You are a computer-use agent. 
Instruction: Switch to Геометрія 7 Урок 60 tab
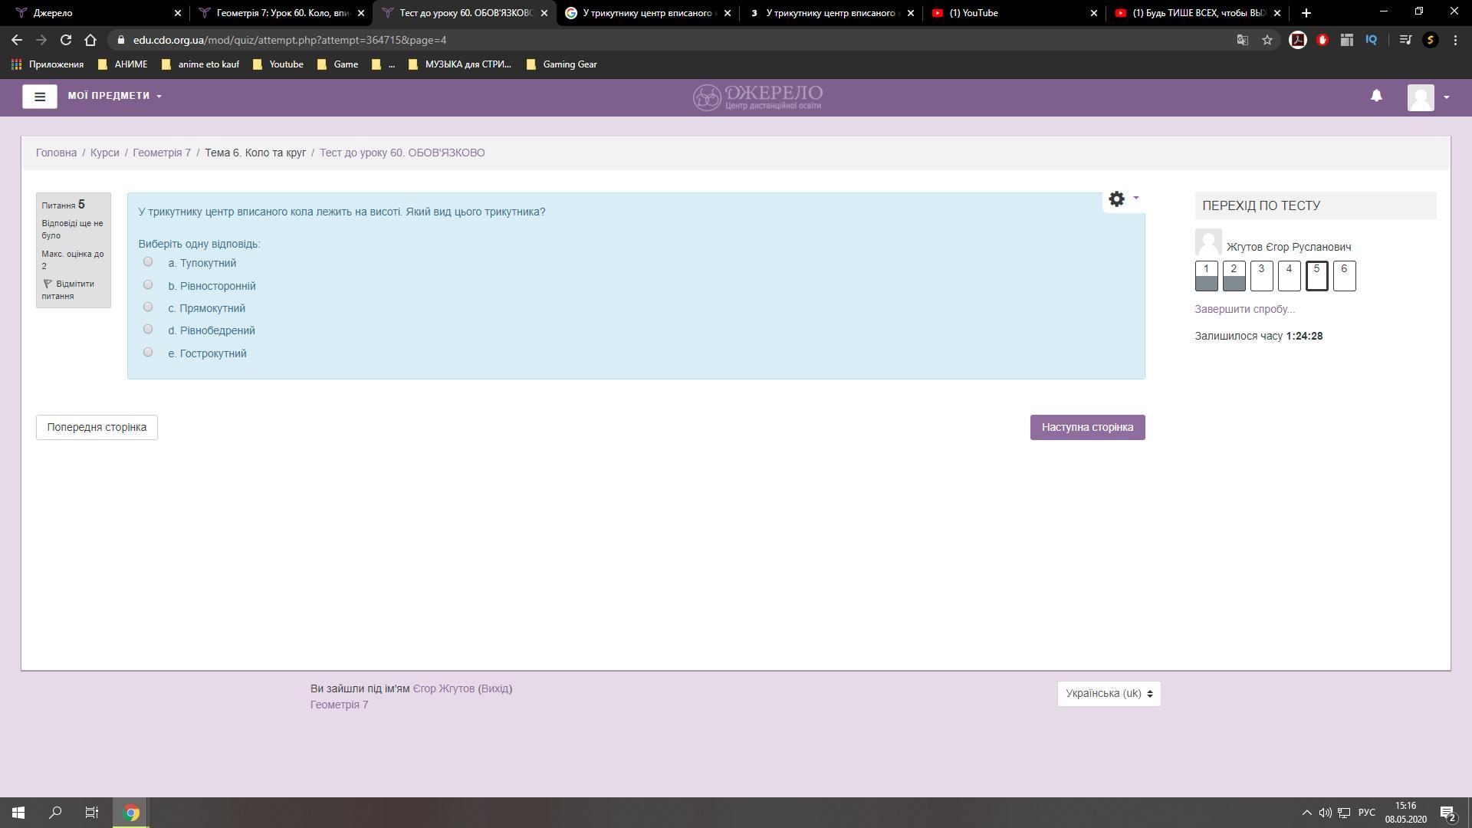click(282, 13)
